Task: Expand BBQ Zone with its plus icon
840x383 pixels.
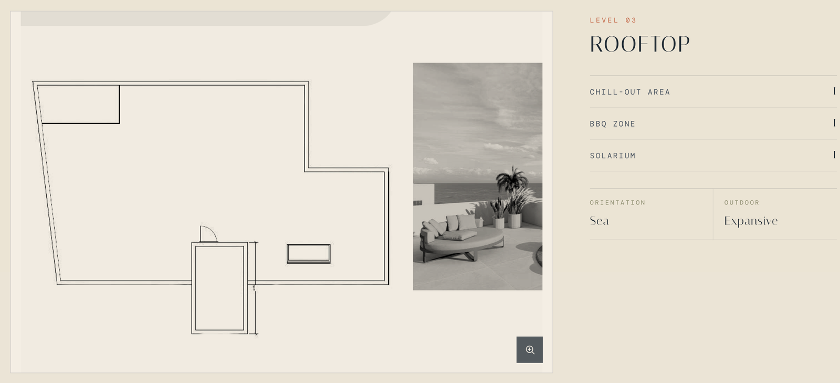Action: coord(834,123)
